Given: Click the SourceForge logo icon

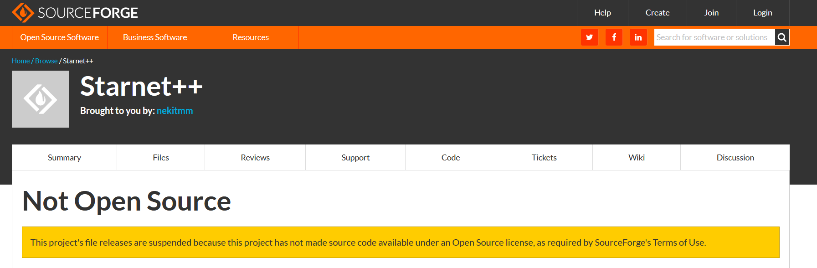Looking at the screenshot, I should (x=23, y=13).
